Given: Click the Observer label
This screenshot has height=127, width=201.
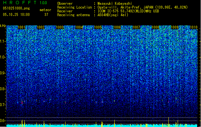Looking at the screenshot, I should 65,3.
